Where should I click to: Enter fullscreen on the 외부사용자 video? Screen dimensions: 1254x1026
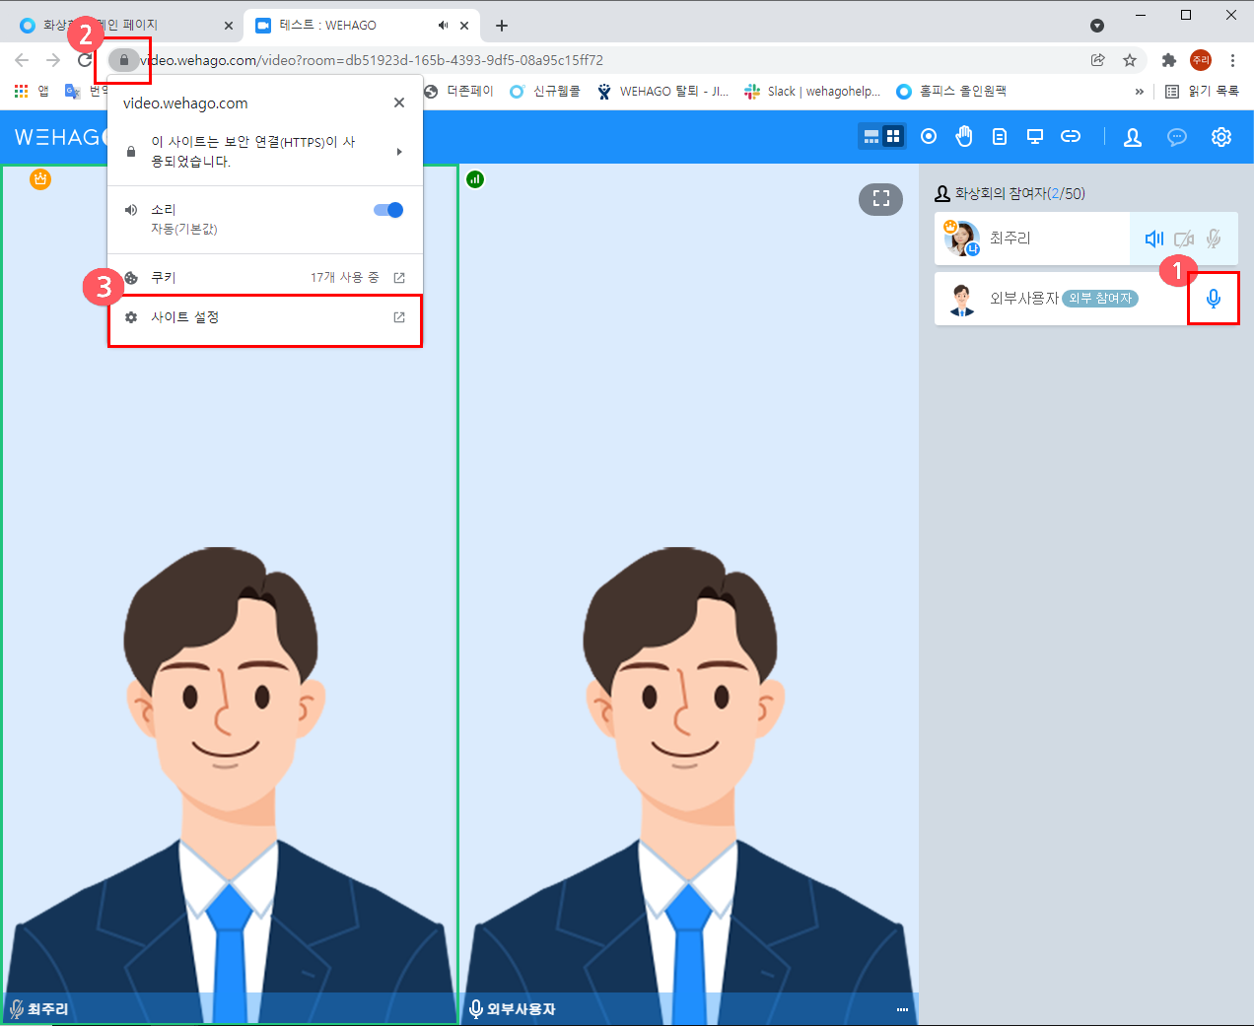coord(880,198)
